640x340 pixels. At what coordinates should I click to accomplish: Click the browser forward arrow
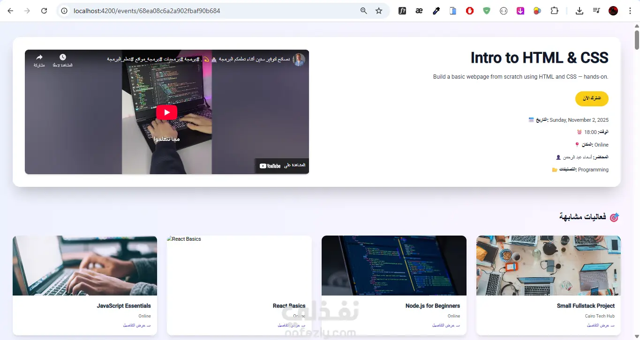tap(27, 11)
